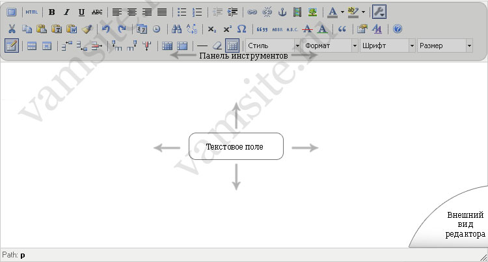Open the help question mark
Viewport: 488px width, 262px height.
397,29
